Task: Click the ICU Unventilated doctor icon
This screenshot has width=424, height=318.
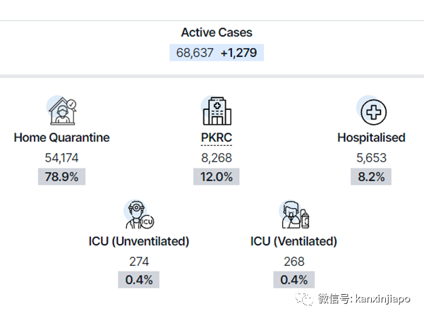Action: (139, 214)
